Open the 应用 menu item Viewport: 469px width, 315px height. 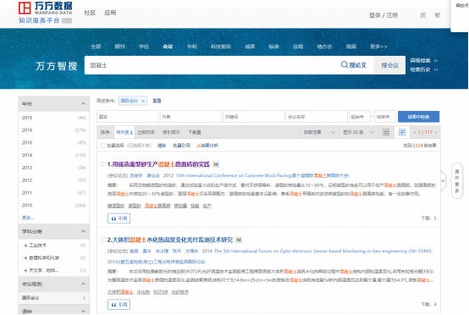110,13
